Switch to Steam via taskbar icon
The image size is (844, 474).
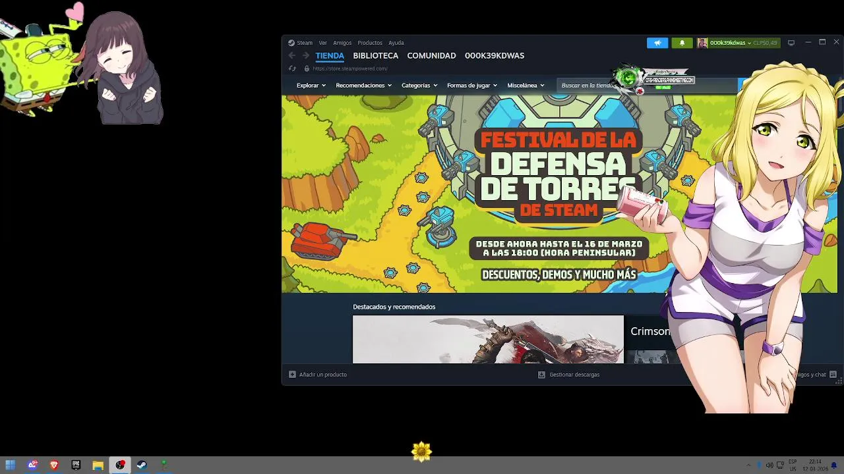click(141, 465)
